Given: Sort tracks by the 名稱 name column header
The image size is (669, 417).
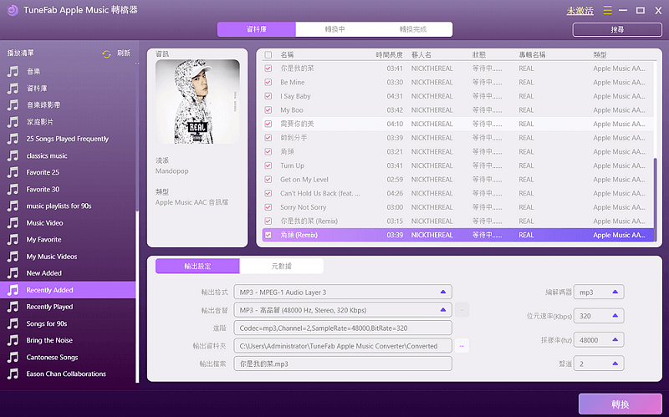Looking at the screenshot, I should pyautogui.click(x=287, y=54).
